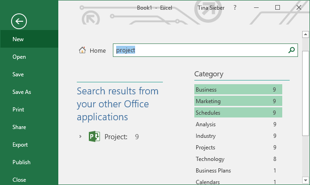The height and width of the screenshot is (185, 310).
Task: Maximize the Excel window
Action: click(x=278, y=7)
